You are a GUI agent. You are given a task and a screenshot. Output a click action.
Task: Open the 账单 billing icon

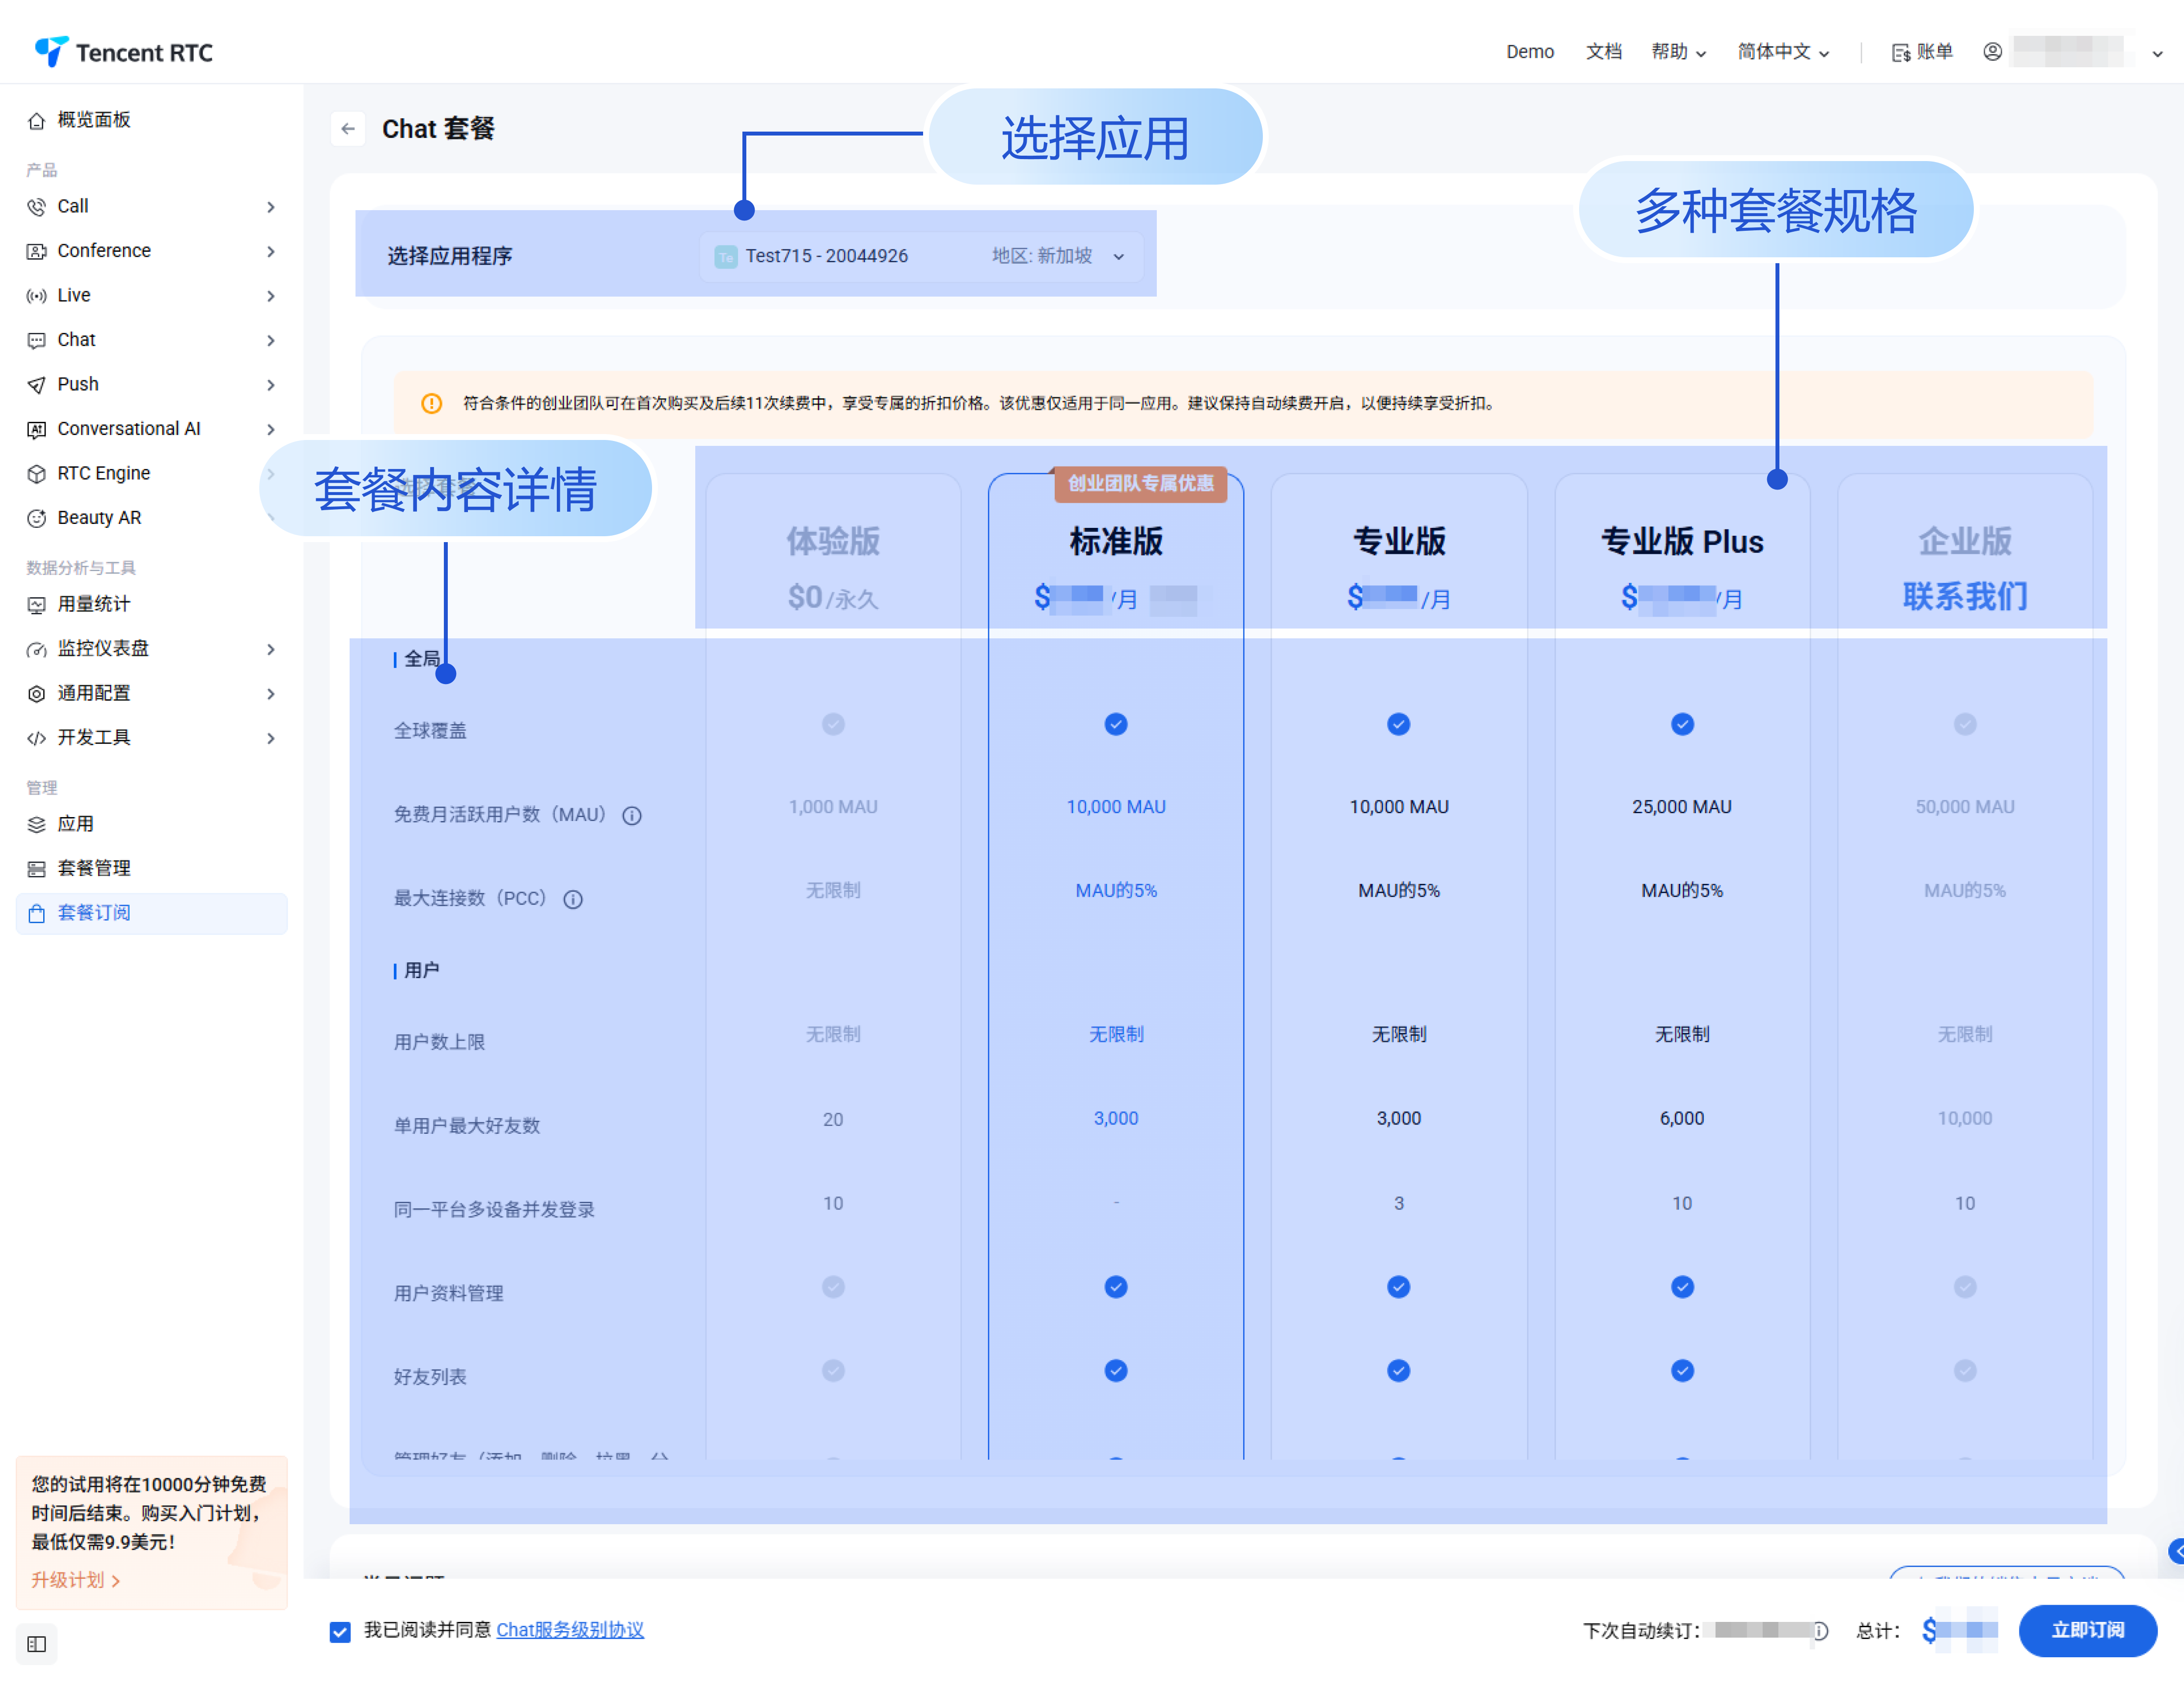[x=1900, y=52]
